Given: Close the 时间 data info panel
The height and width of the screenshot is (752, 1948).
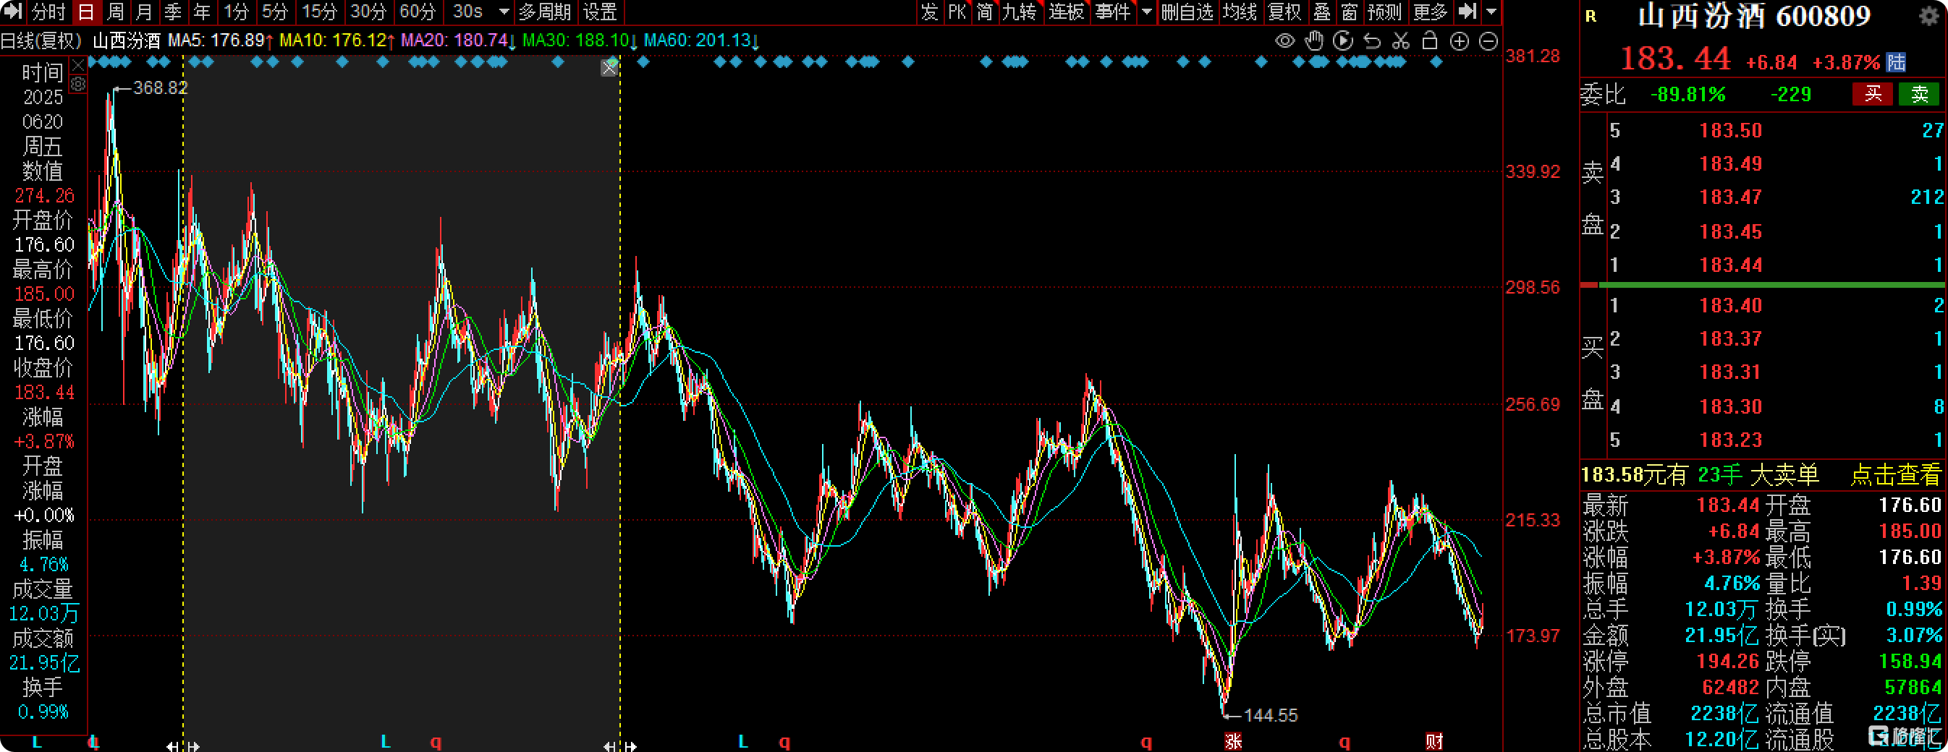Looking at the screenshot, I should (x=78, y=67).
